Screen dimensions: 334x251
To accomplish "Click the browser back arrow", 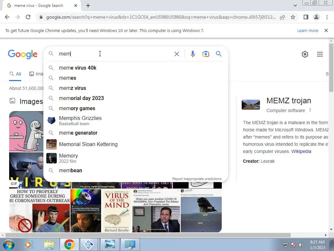I will [x=7, y=17].
